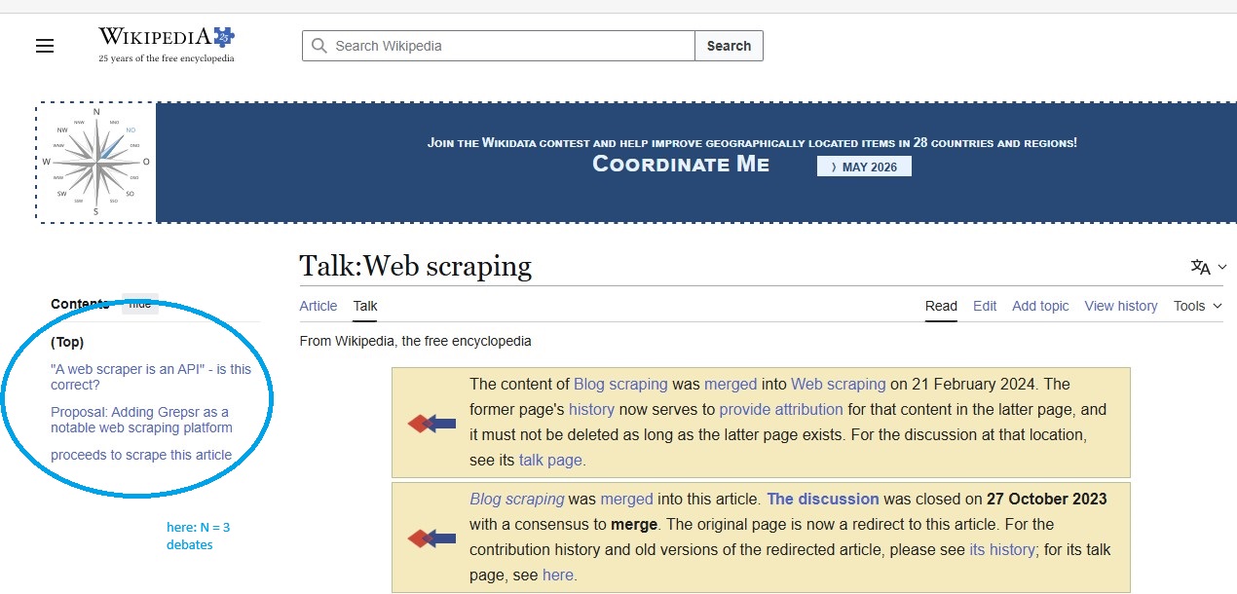1237x594 pixels.
Task: Click the magnifier icon in search box
Action: tap(319, 46)
